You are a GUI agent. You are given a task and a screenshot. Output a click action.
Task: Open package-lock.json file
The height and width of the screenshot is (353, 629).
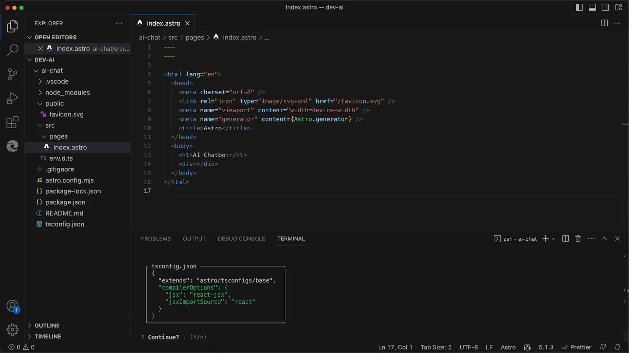point(77,191)
